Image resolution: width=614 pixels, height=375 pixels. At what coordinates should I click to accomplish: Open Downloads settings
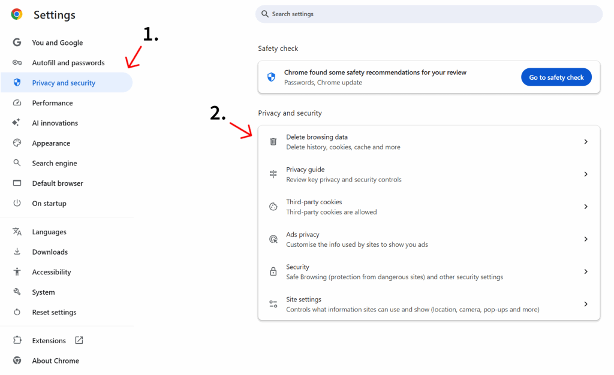point(50,252)
